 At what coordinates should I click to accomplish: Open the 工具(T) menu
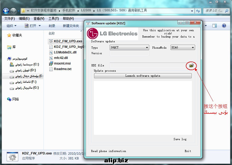click(54, 19)
